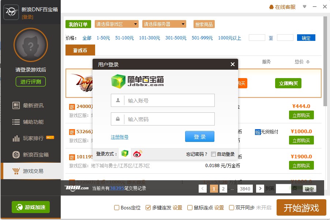Click the 寄 tag on 24000 listing
330x220 pixels.
72,107
